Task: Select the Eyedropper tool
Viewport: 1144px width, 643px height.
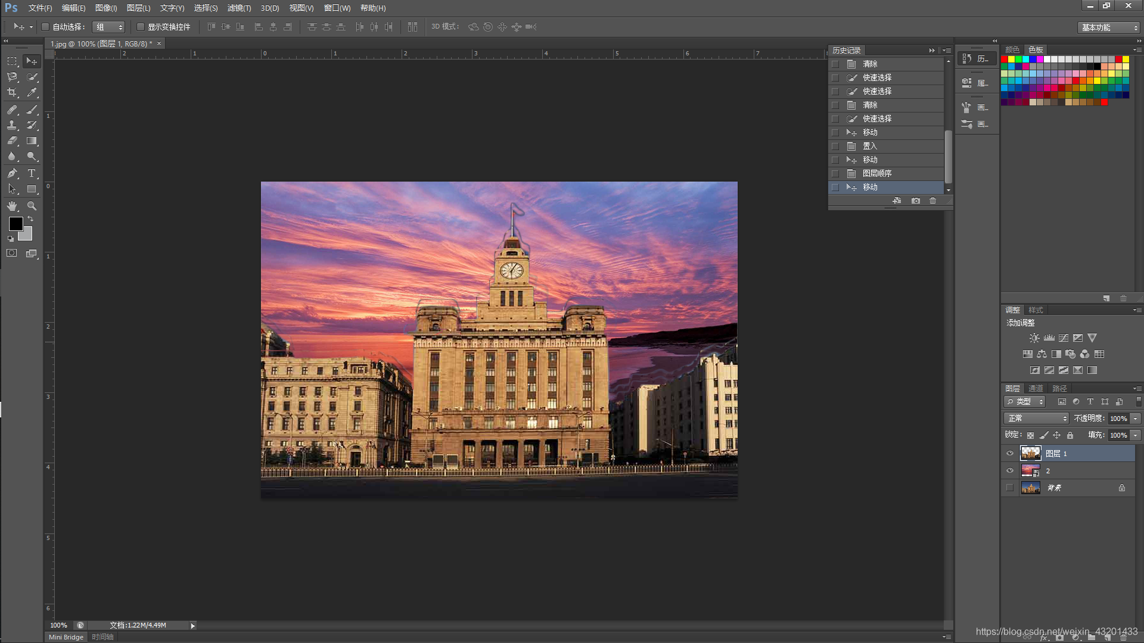Action: (x=32, y=93)
